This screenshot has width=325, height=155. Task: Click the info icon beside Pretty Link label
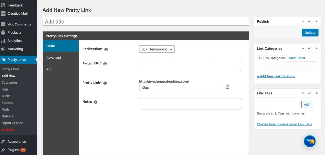click(105, 83)
